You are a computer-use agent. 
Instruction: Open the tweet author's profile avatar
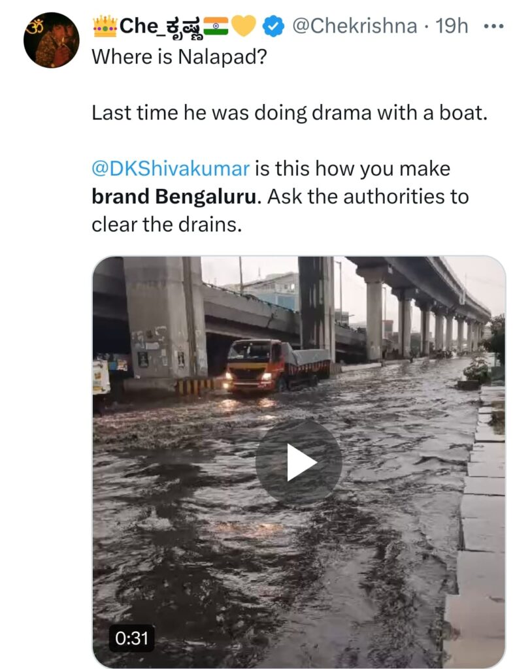pos(50,40)
